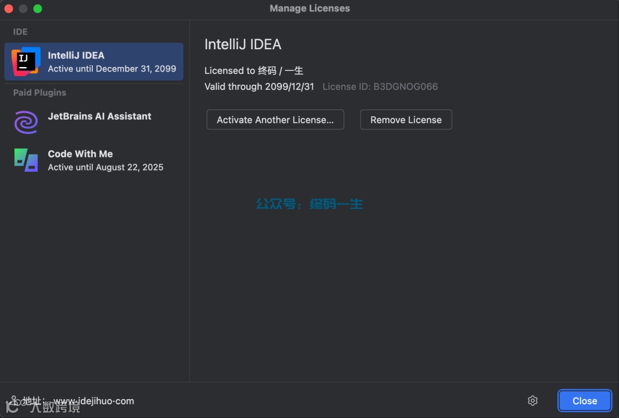Click the License ID B3DGNOG066 text

click(x=380, y=87)
